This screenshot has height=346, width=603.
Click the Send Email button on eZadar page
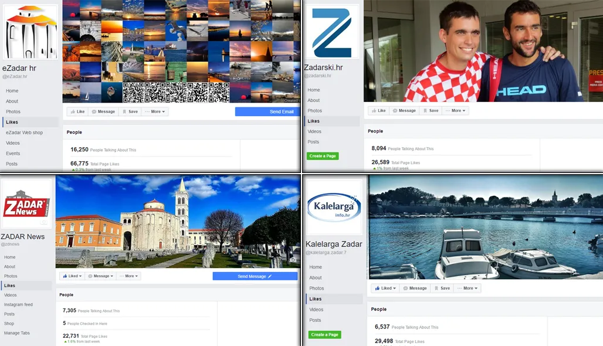pyautogui.click(x=267, y=111)
